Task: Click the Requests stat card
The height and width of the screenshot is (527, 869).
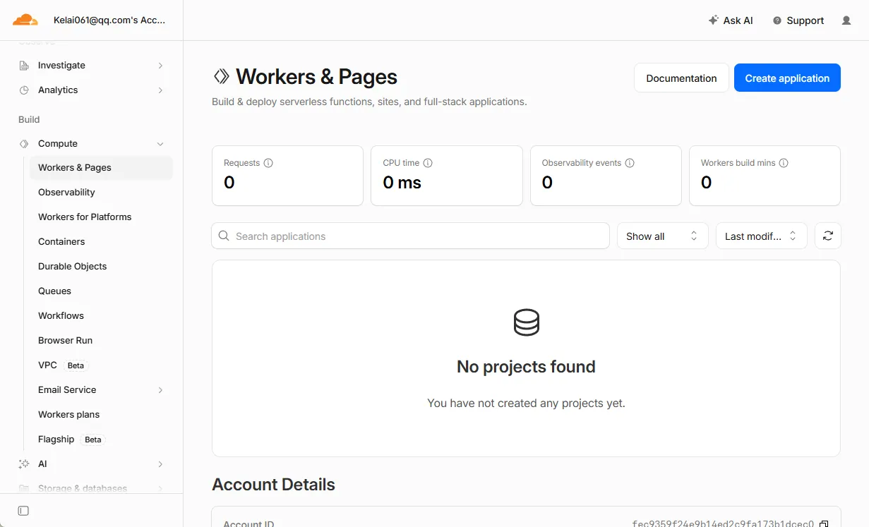Action: 287,176
